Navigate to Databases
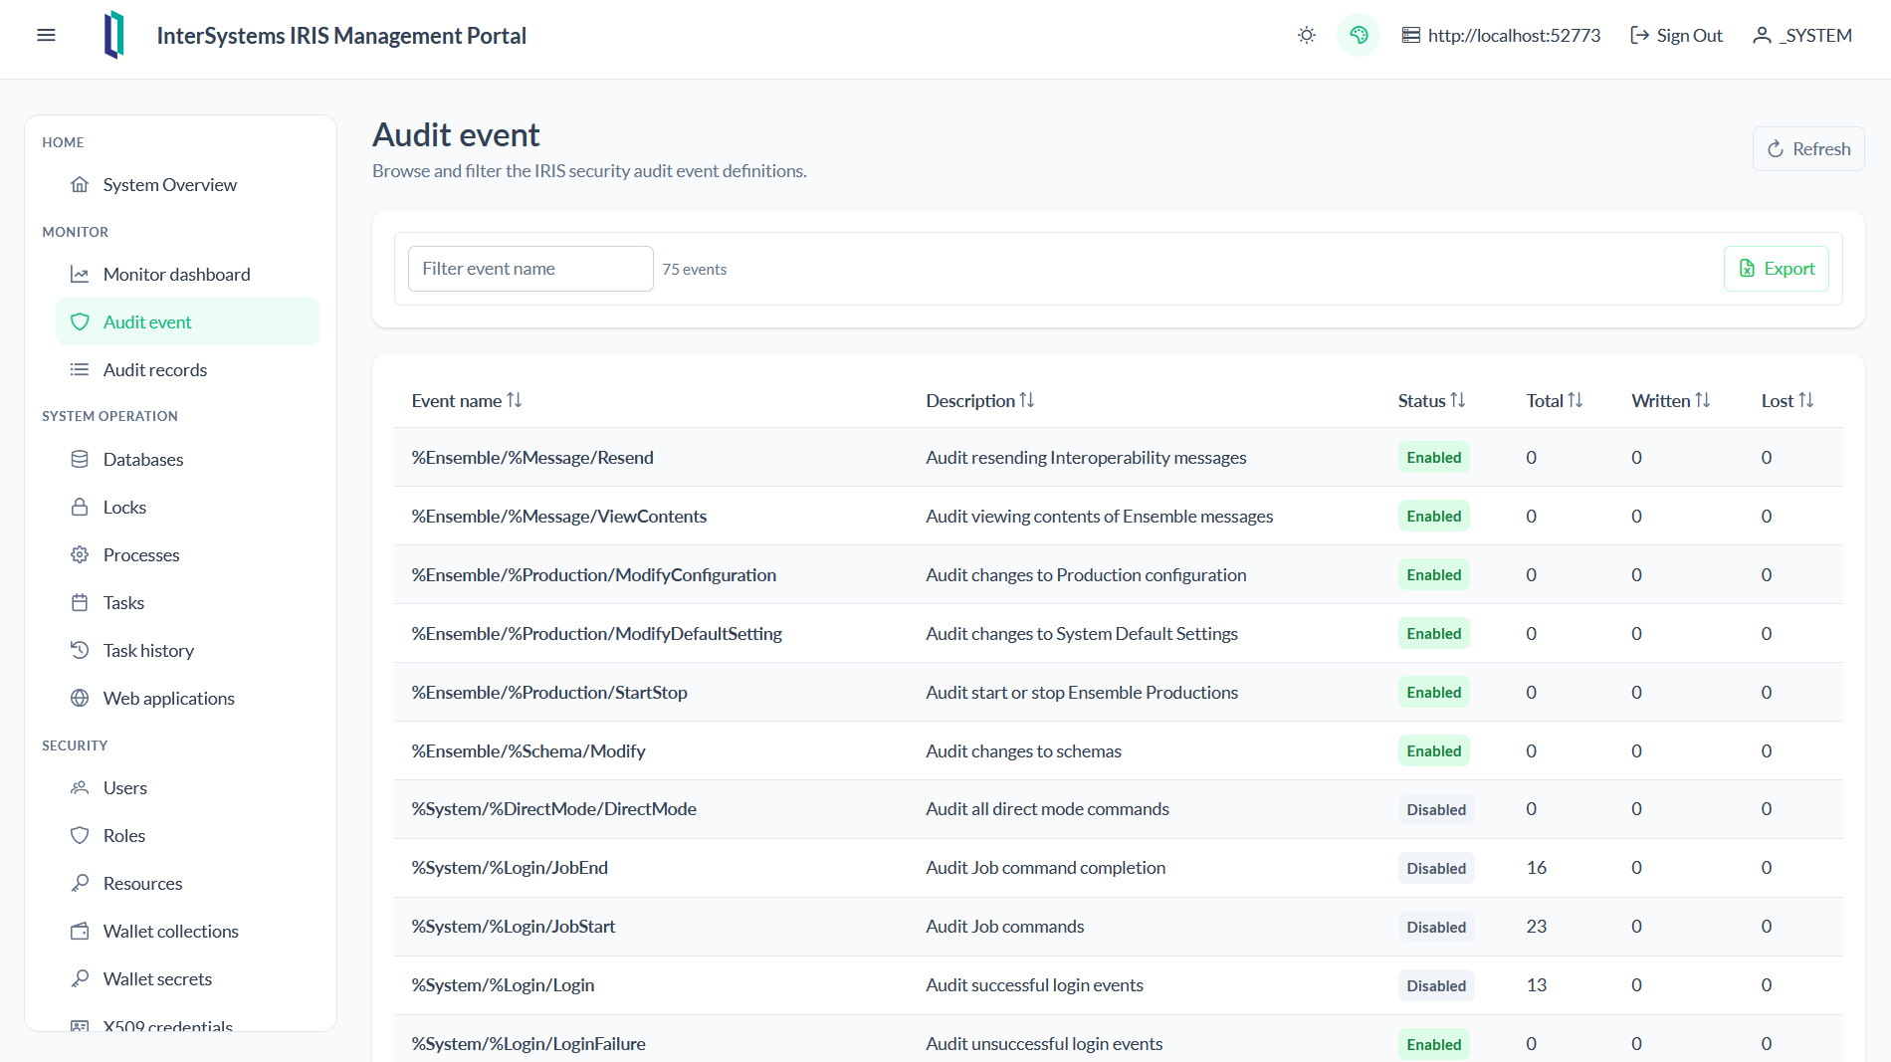The image size is (1891, 1062). coord(187,460)
